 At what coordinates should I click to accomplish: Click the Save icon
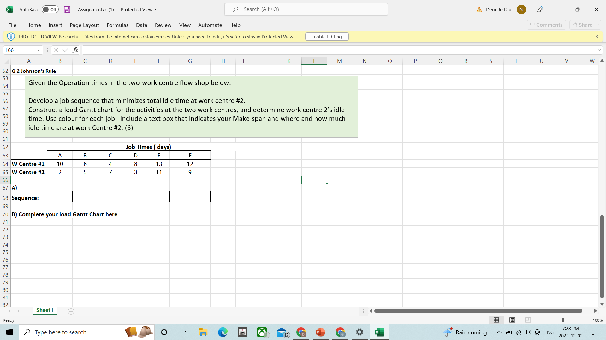[x=67, y=9]
